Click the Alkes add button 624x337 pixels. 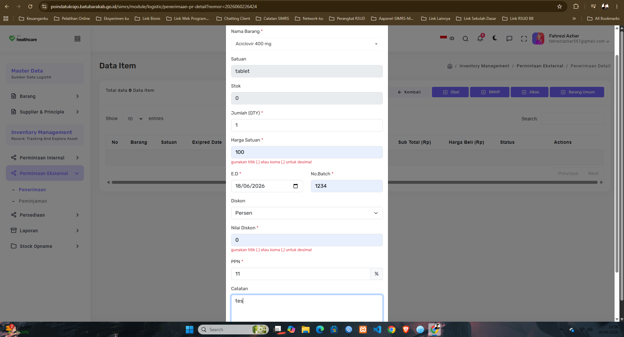(x=530, y=92)
